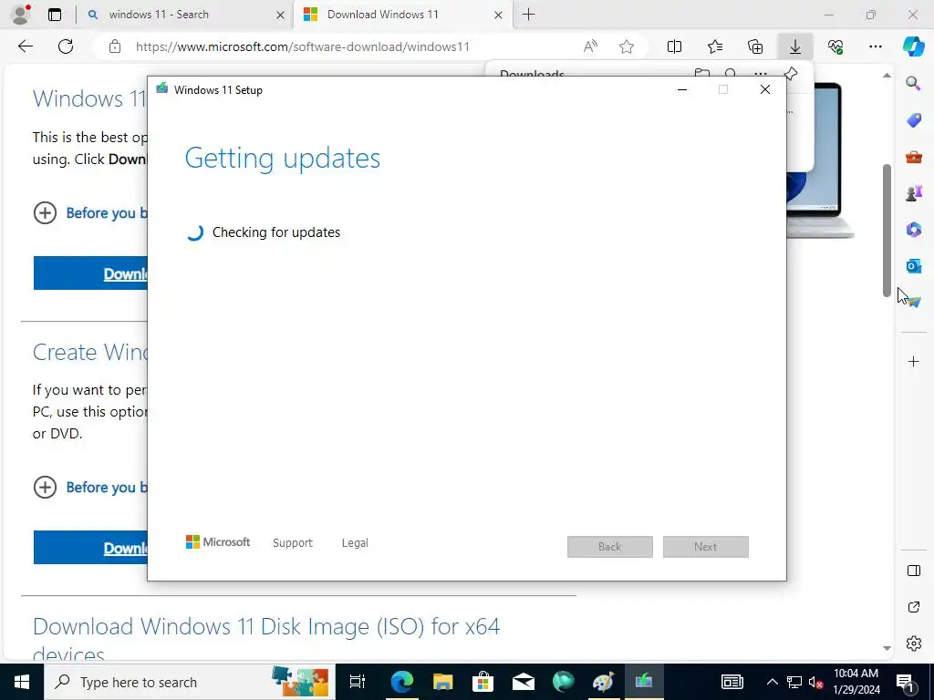Open the downloads folder icon
934x700 pixels.
[701, 73]
